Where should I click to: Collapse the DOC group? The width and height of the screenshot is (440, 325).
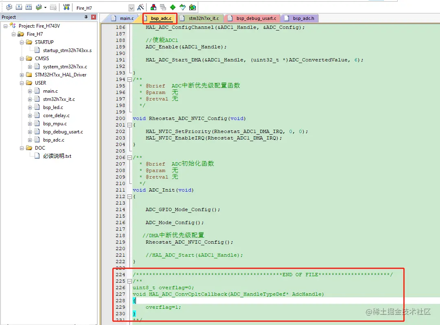[22, 148]
